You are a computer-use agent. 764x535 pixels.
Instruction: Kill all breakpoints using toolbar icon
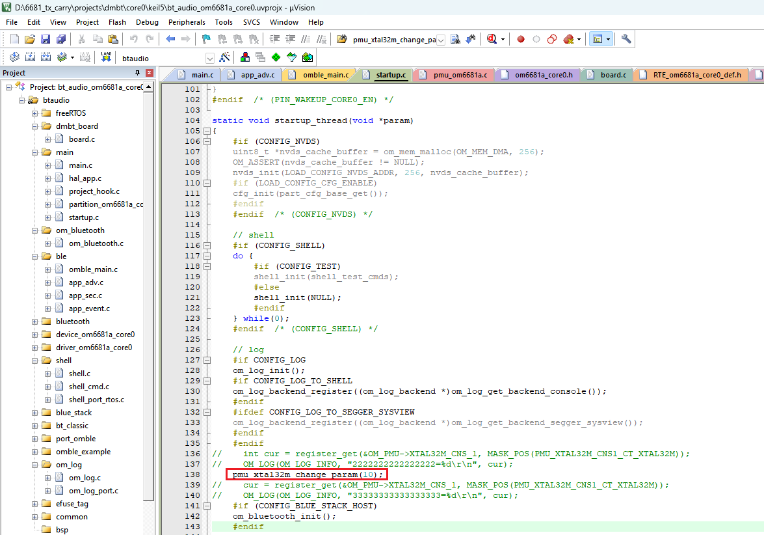[568, 39]
